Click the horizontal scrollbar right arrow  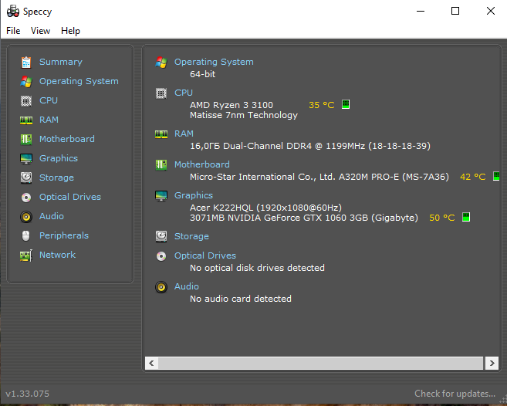492,363
